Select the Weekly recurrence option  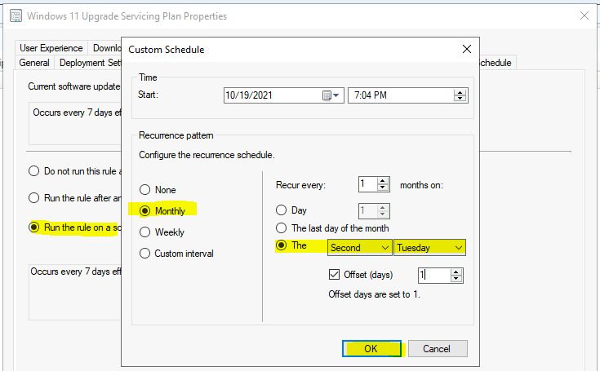(162, 232)
